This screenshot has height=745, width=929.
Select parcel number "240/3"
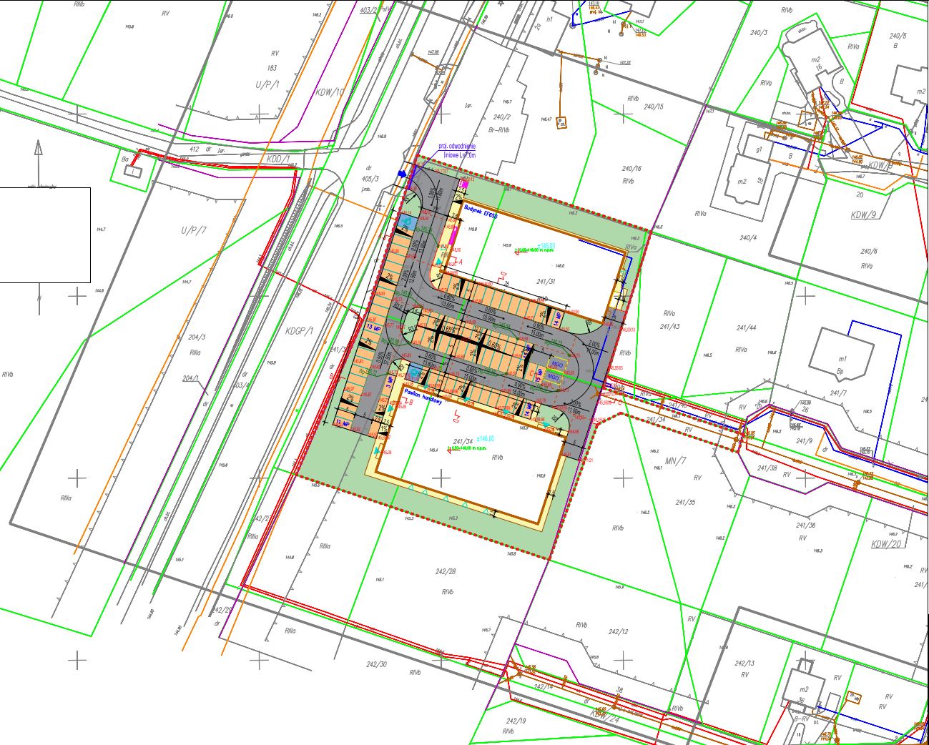758,33
